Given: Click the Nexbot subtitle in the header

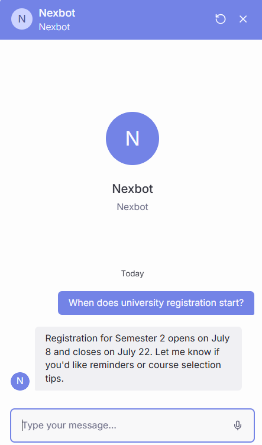Looking at the screenshot, I should pyautogui.click(x=54, y=27).
